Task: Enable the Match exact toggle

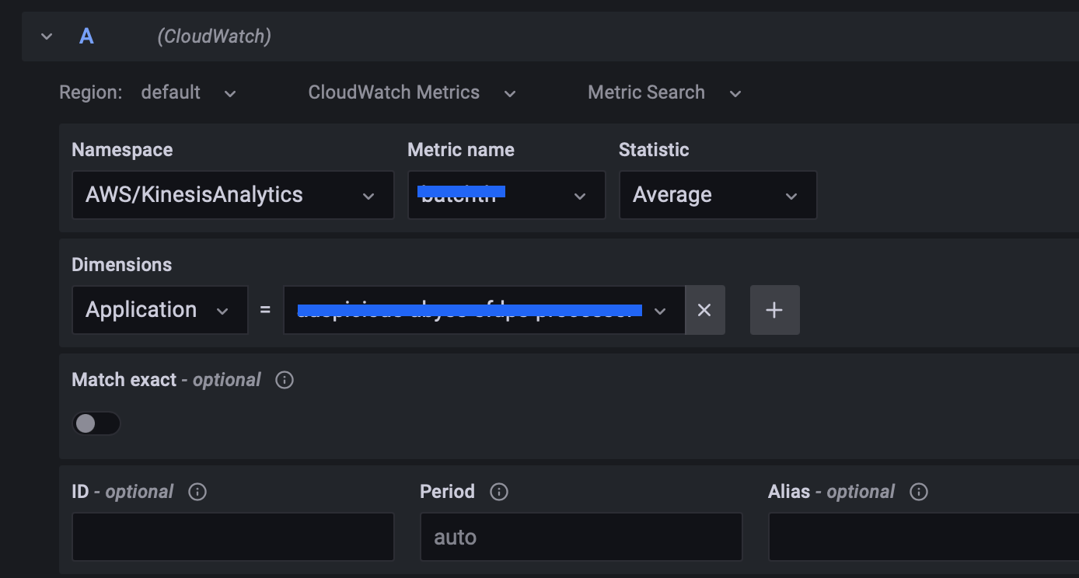Action: tap(96, 423)
